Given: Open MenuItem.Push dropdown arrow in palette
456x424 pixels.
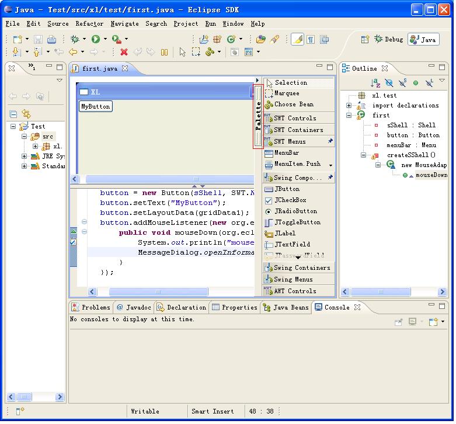Looking at the screenshot, I should [330, 165].
